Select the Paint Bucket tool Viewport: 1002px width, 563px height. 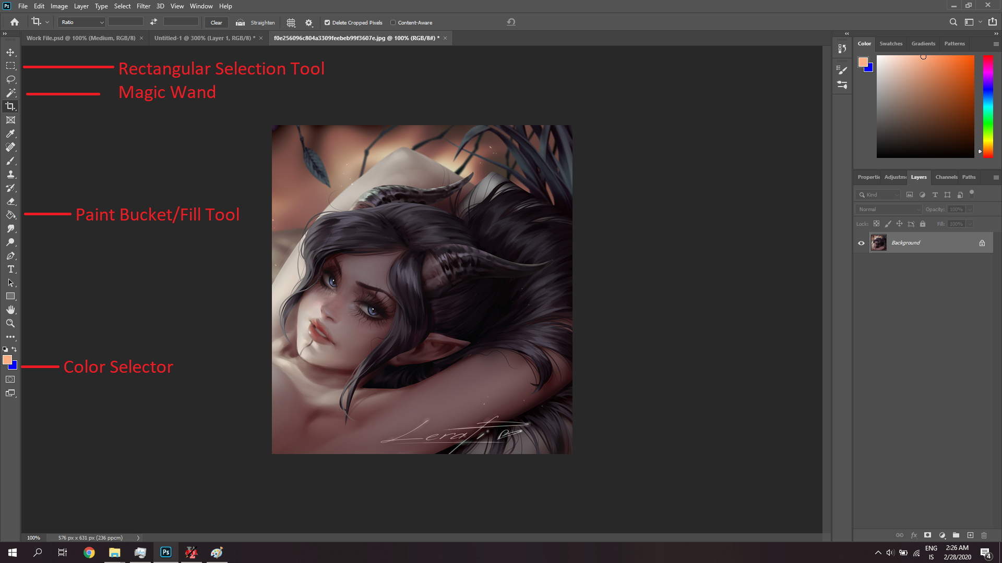click(10, 215)
